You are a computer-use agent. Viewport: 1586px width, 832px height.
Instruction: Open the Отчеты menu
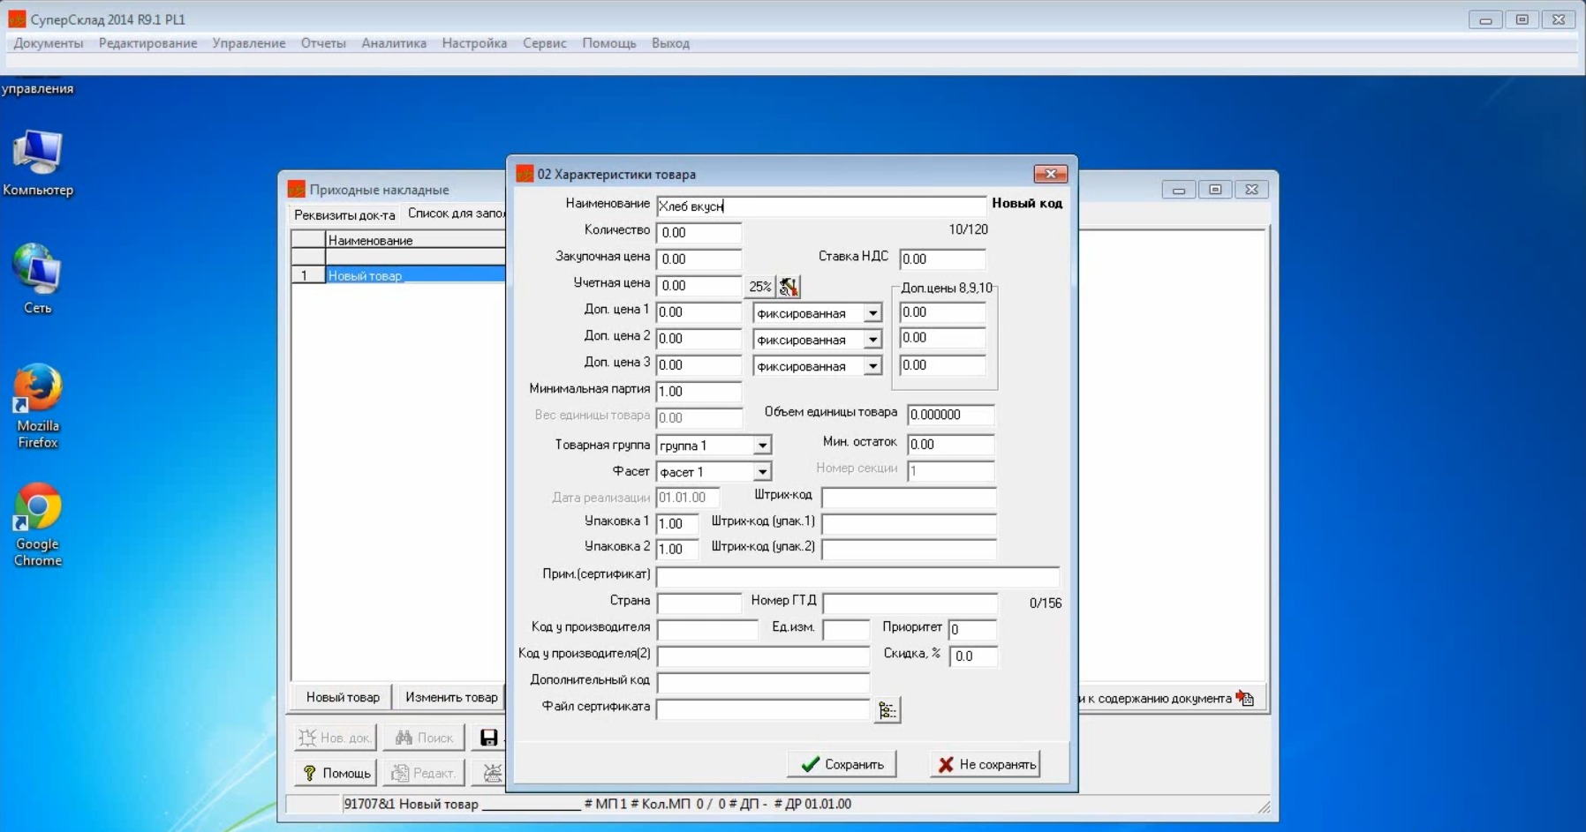tap(323, 43)
